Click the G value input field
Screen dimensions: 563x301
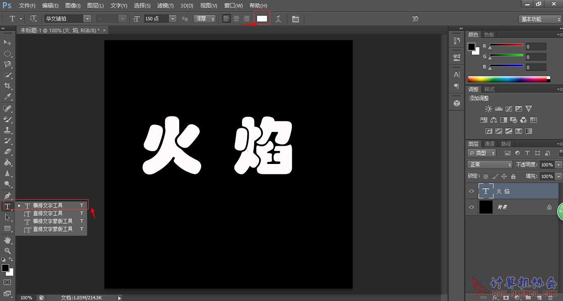point(536,57)
